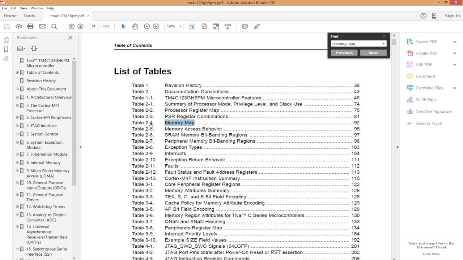Image resolution: width=463 pixels, height=260 pixels.
Task: Go to next page arrow
Action: click(80, 26)
